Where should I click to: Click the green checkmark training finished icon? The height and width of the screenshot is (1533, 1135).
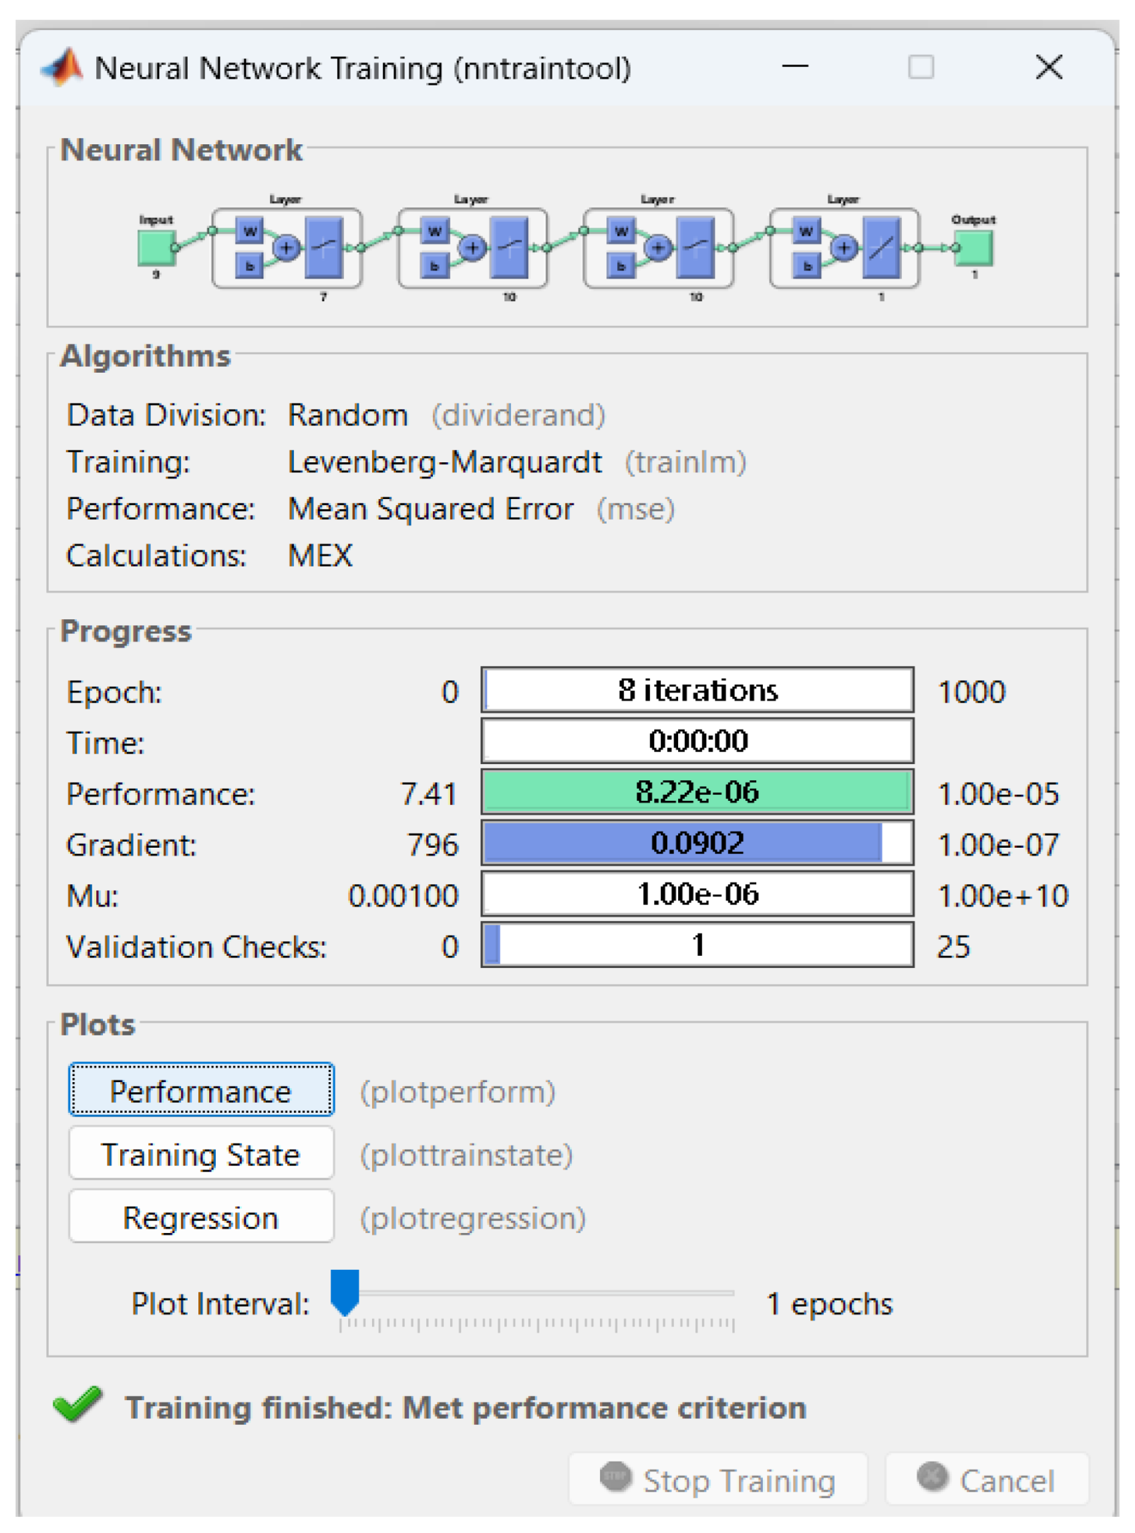pos(77,1405)
